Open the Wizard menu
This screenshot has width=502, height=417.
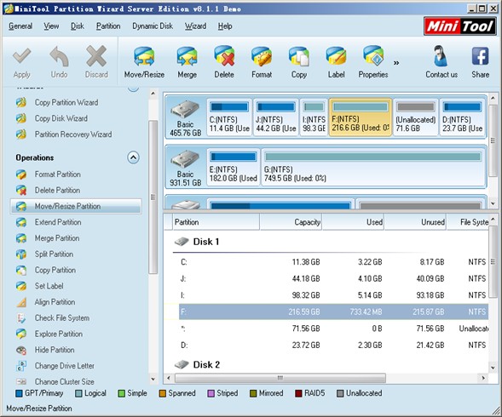tap(196, 26)
